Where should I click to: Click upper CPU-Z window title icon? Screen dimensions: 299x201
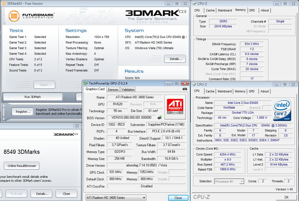194,3
